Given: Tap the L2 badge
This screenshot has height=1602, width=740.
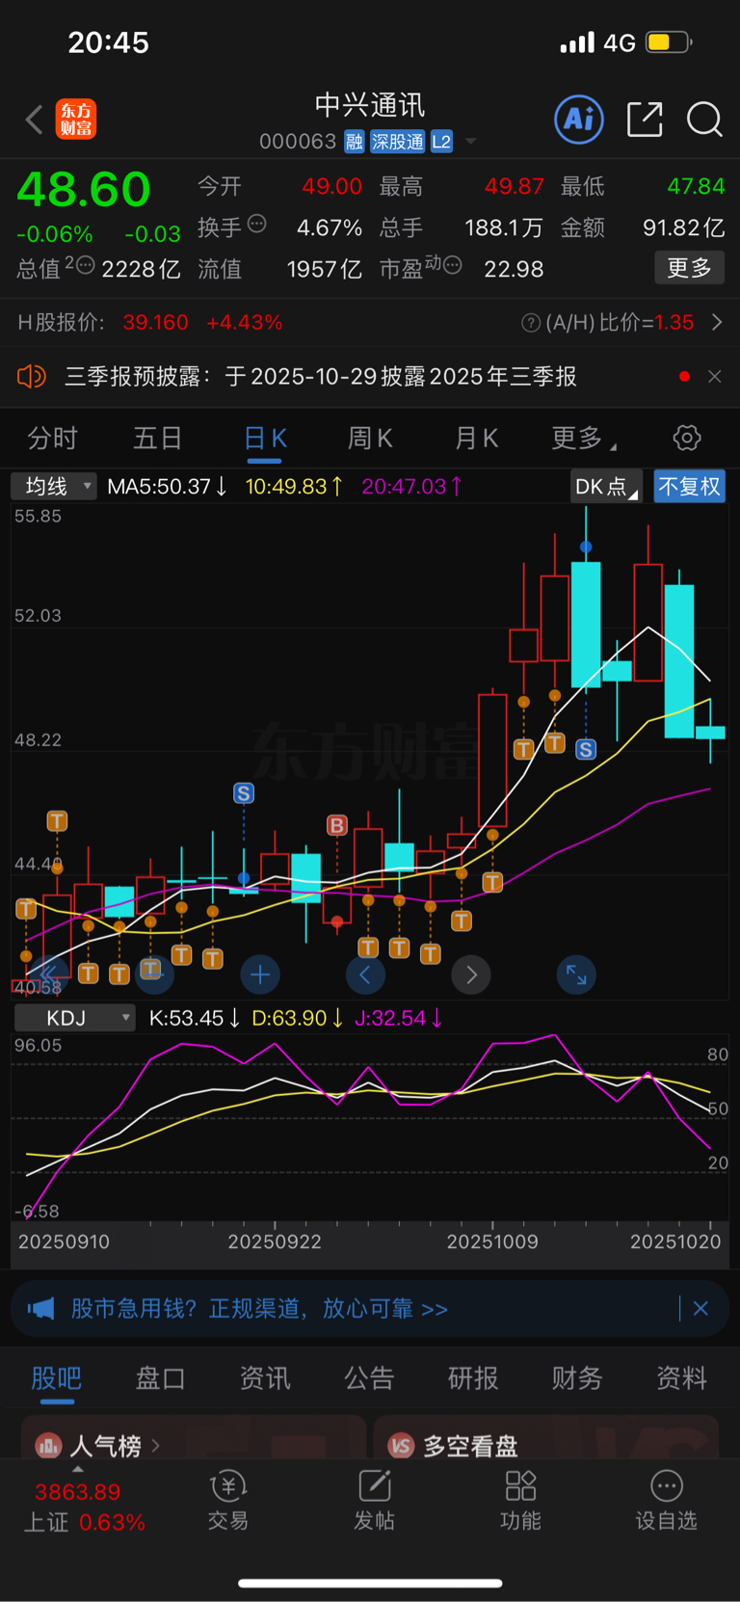Looking at the screenshot, I should tap(441, 142).
